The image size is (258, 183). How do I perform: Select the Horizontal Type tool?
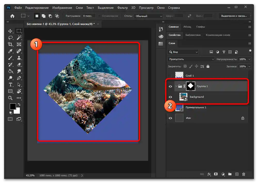(x=10, y=85)
